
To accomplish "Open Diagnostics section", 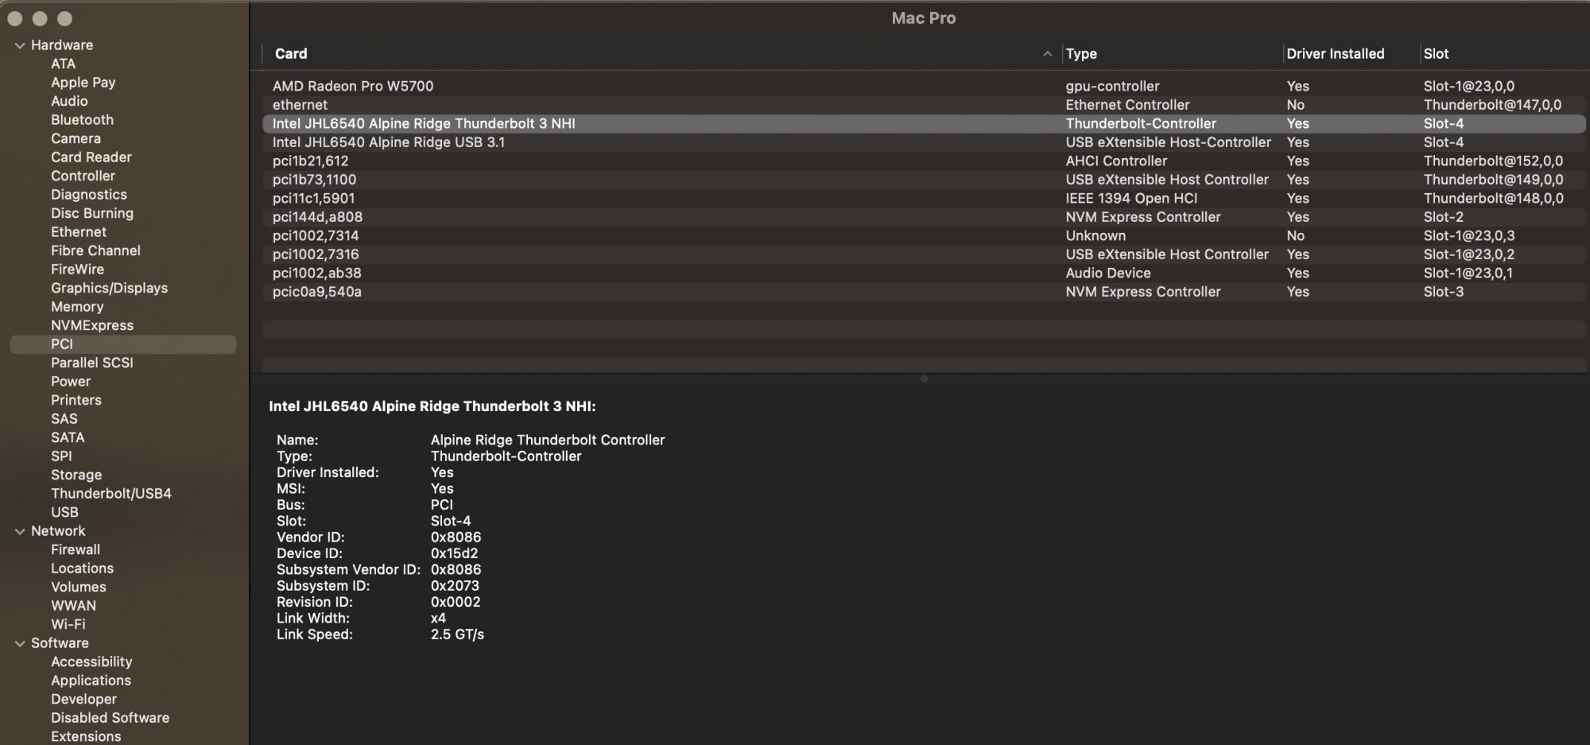I will (x=89, y=195).
